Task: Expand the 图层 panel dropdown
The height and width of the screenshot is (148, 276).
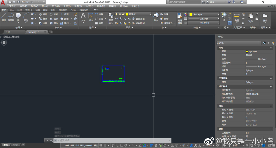Action: pos(129,27)
